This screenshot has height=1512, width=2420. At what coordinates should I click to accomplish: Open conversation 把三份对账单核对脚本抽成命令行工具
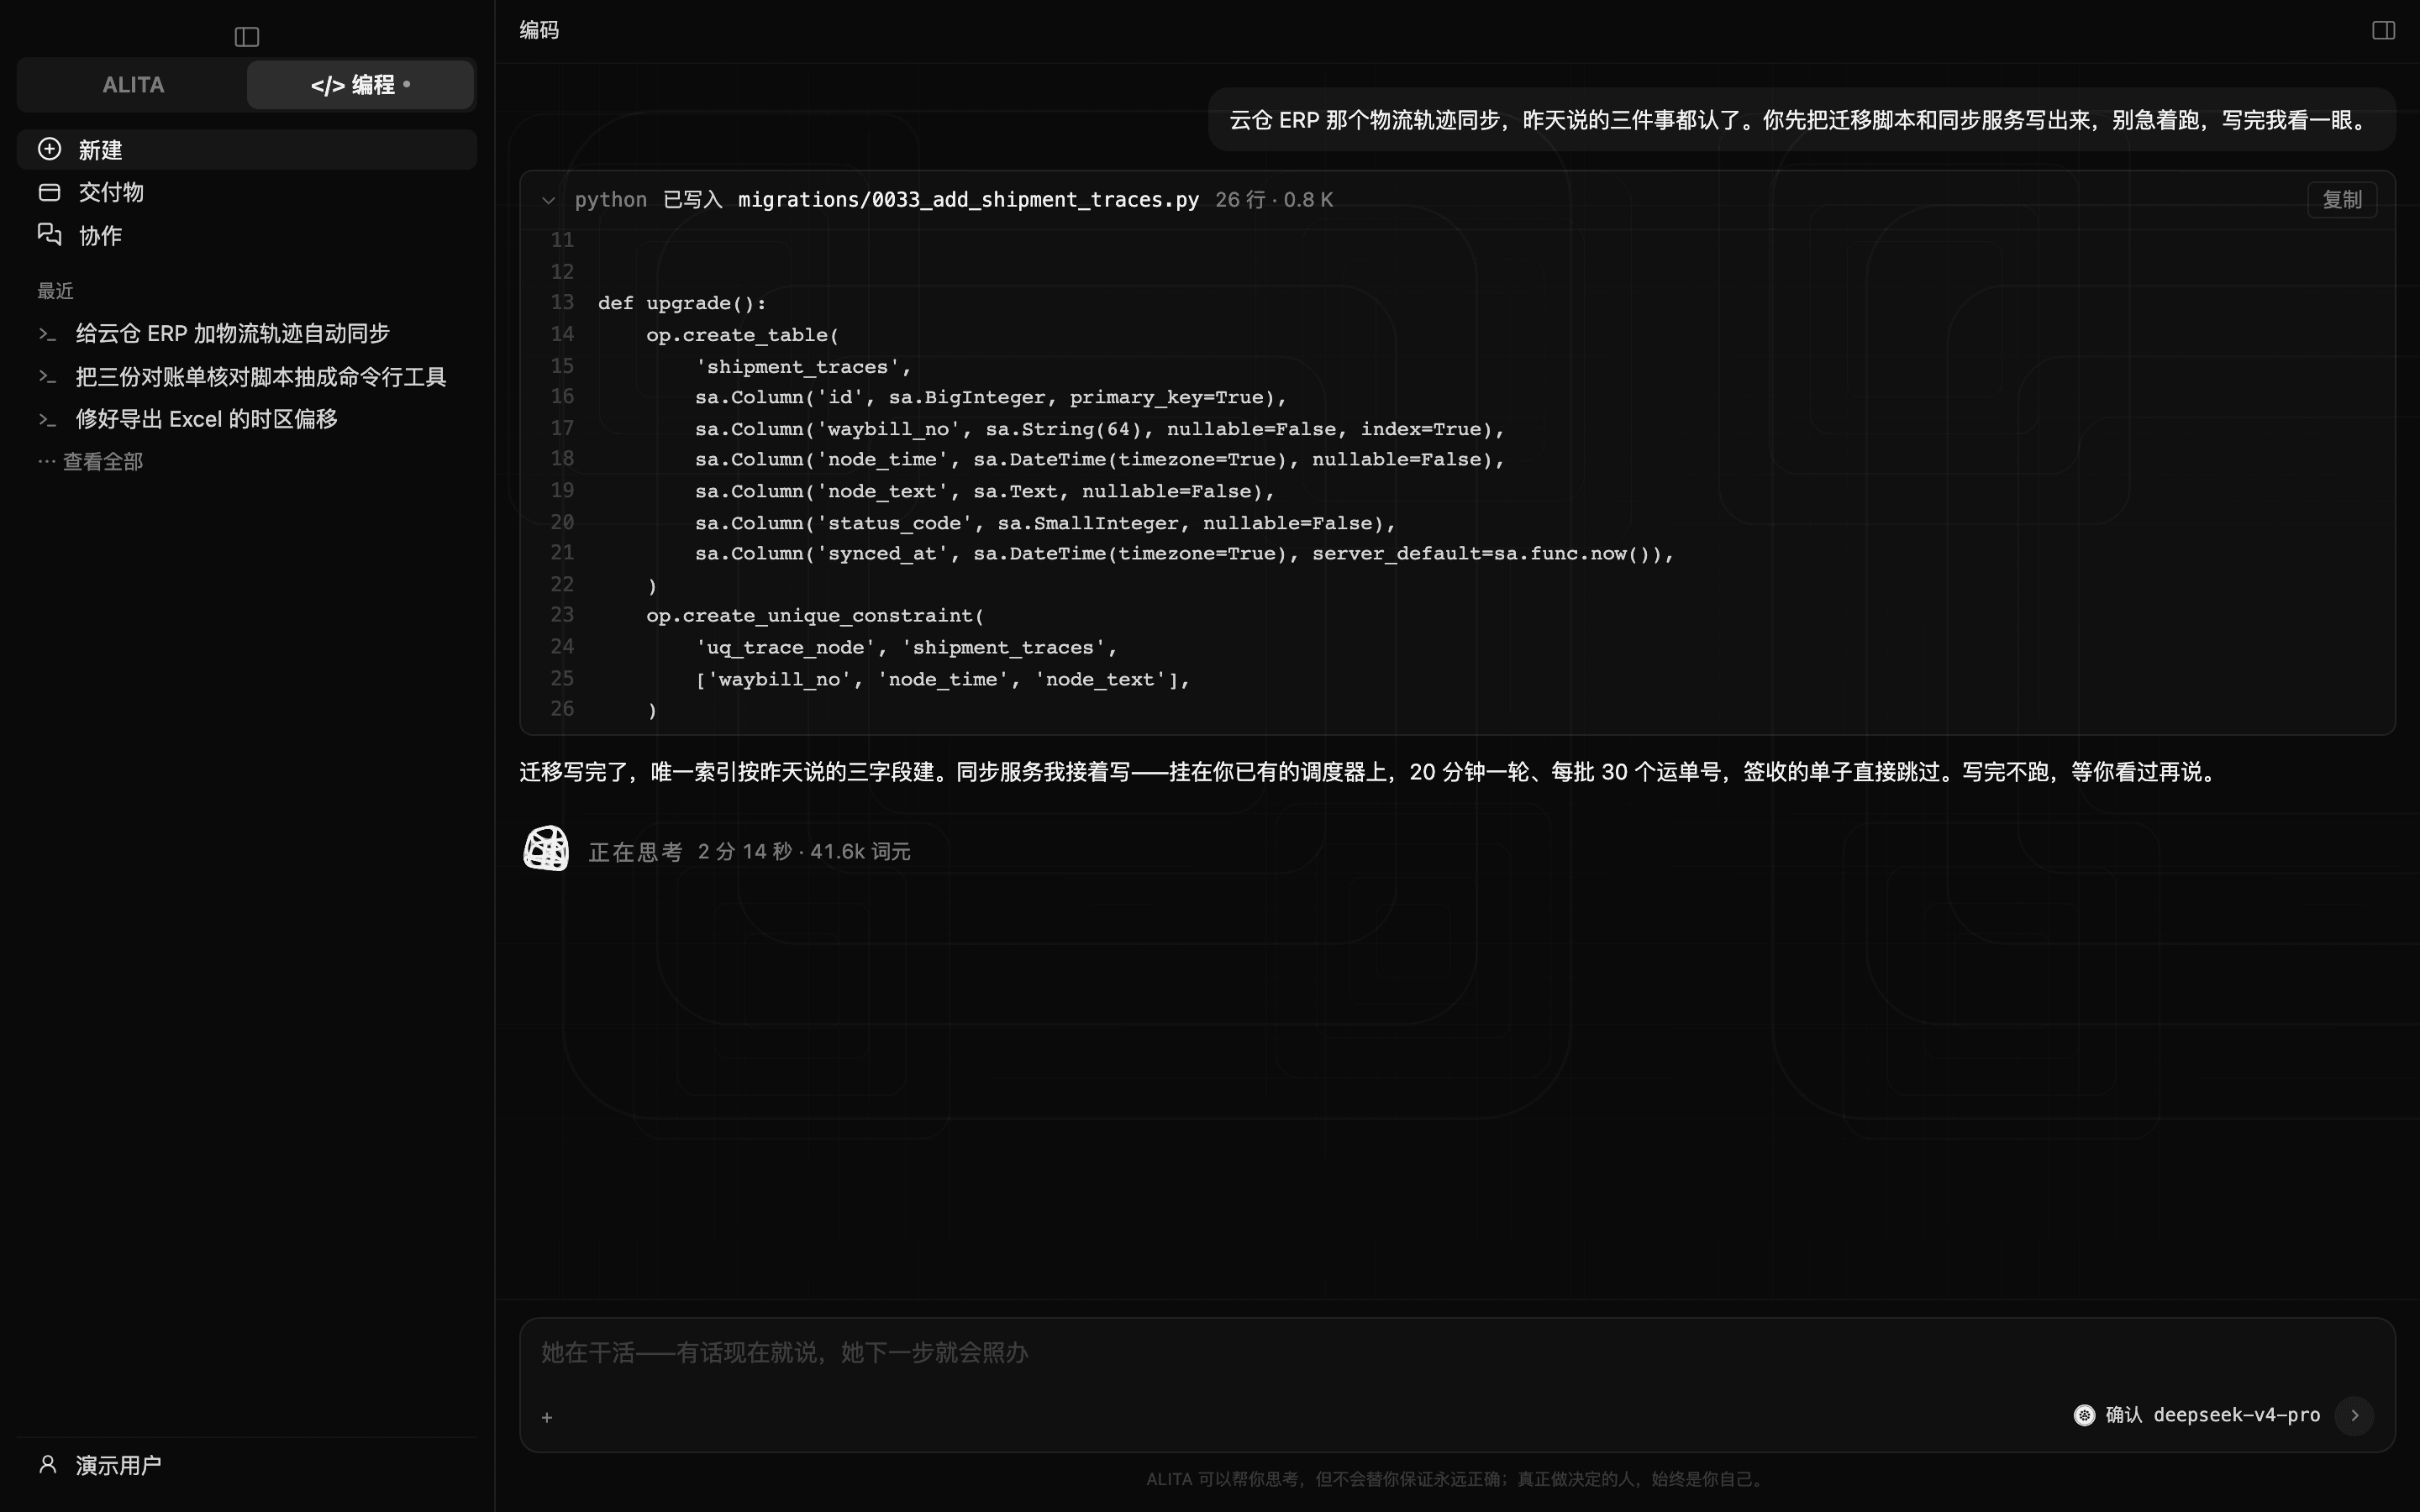pos(261,377)
